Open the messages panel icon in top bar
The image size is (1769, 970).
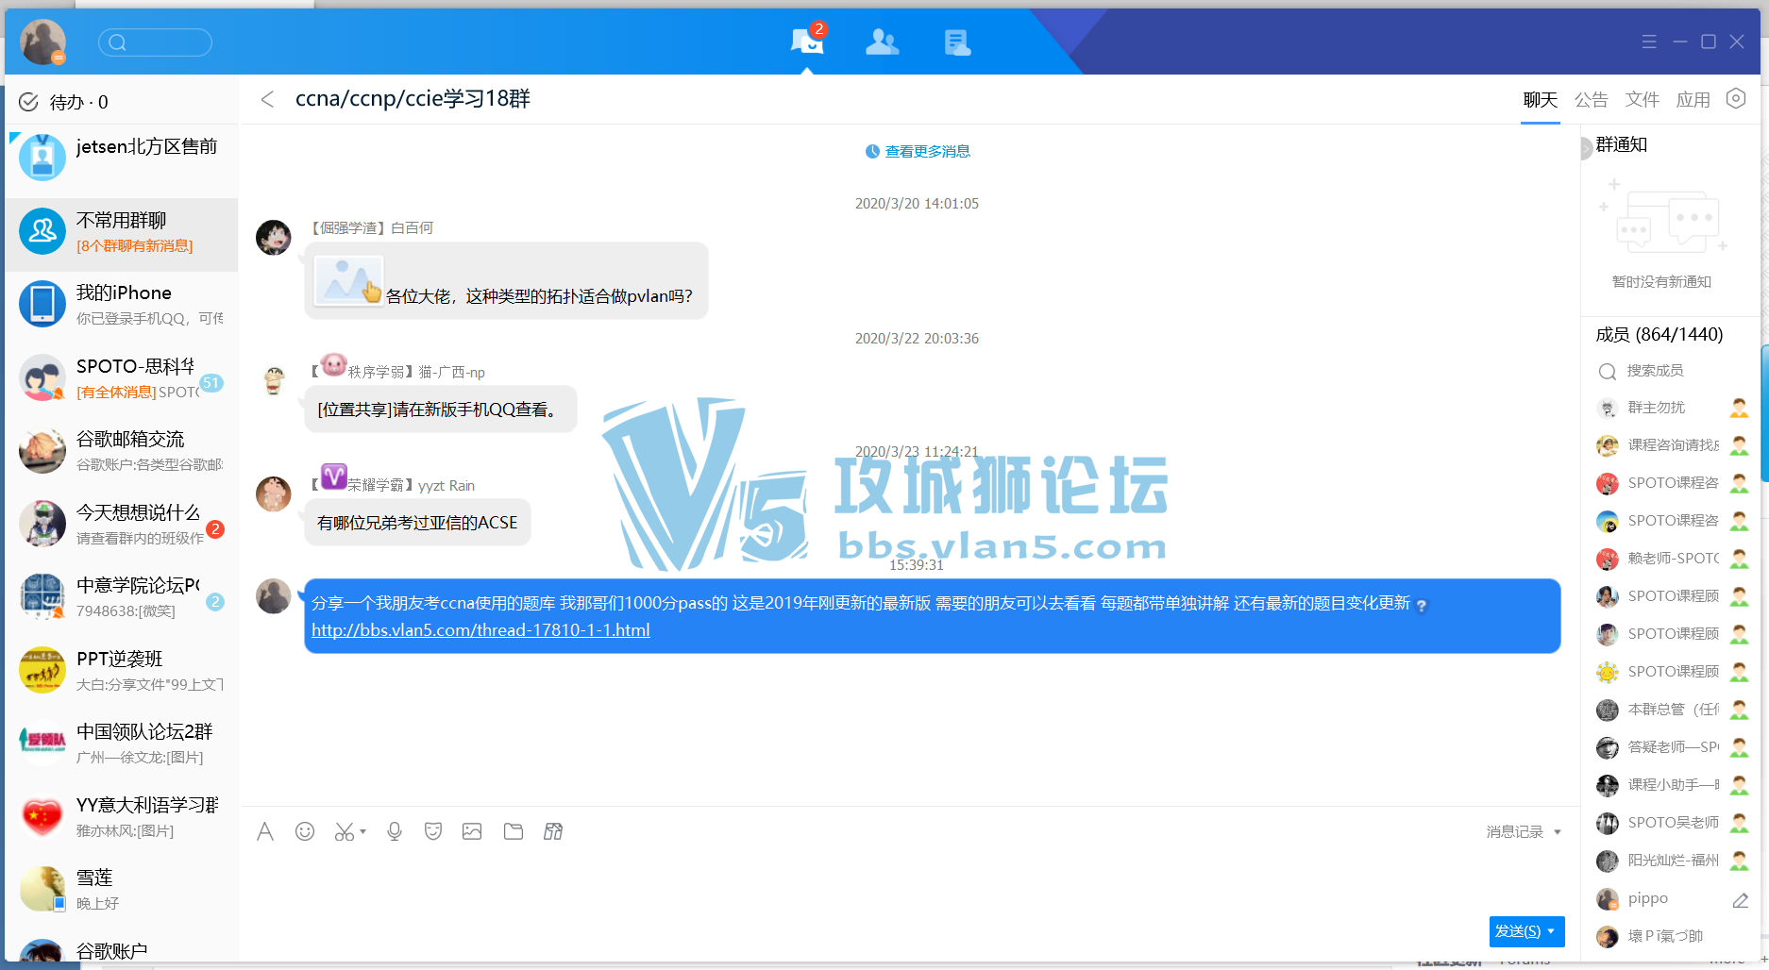806,42
